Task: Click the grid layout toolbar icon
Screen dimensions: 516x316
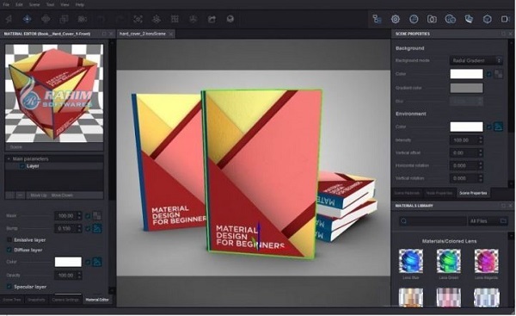Action: point(175,19)
